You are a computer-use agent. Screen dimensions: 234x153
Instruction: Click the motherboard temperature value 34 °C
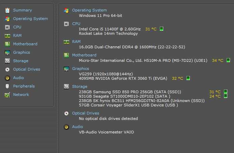coord(217,60)
